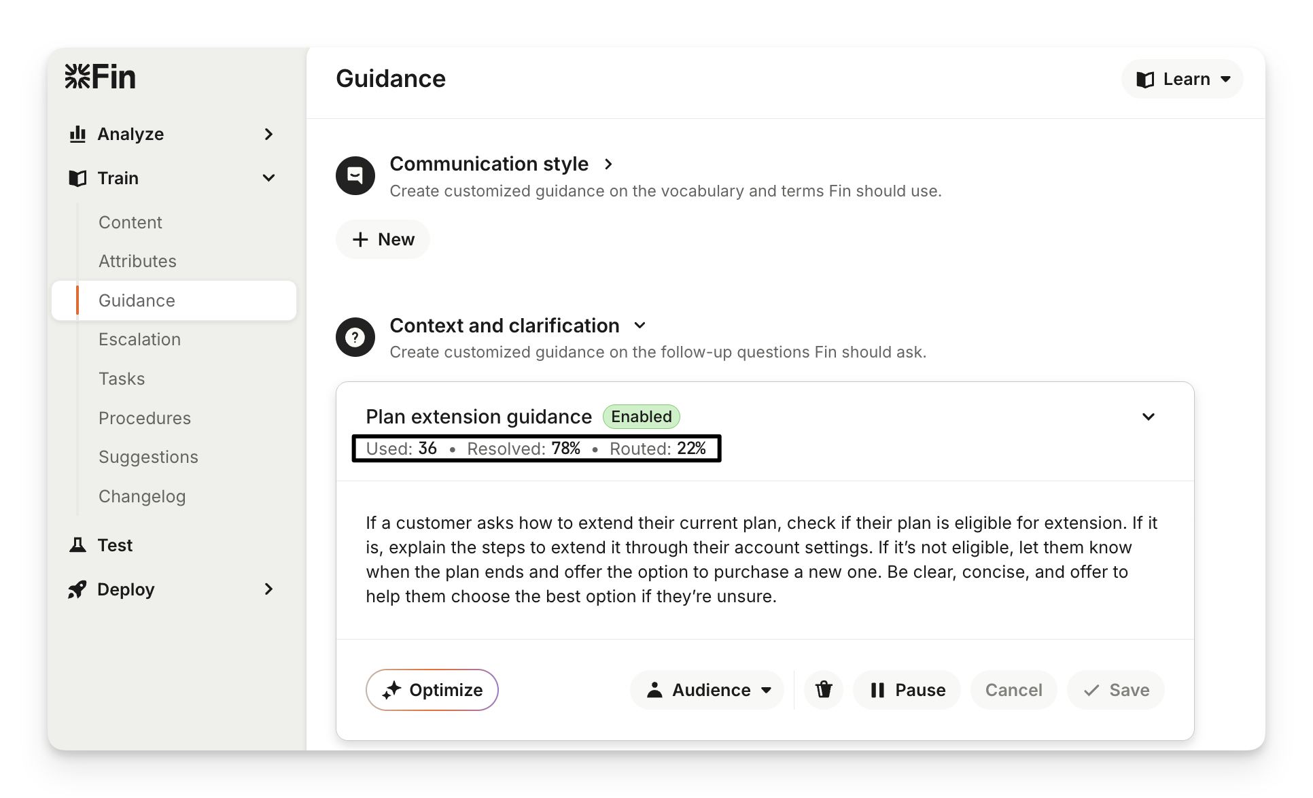Collapse the Train sidebar section
The height and width of the screenshot is (798, 1313).
click(268, 178)
